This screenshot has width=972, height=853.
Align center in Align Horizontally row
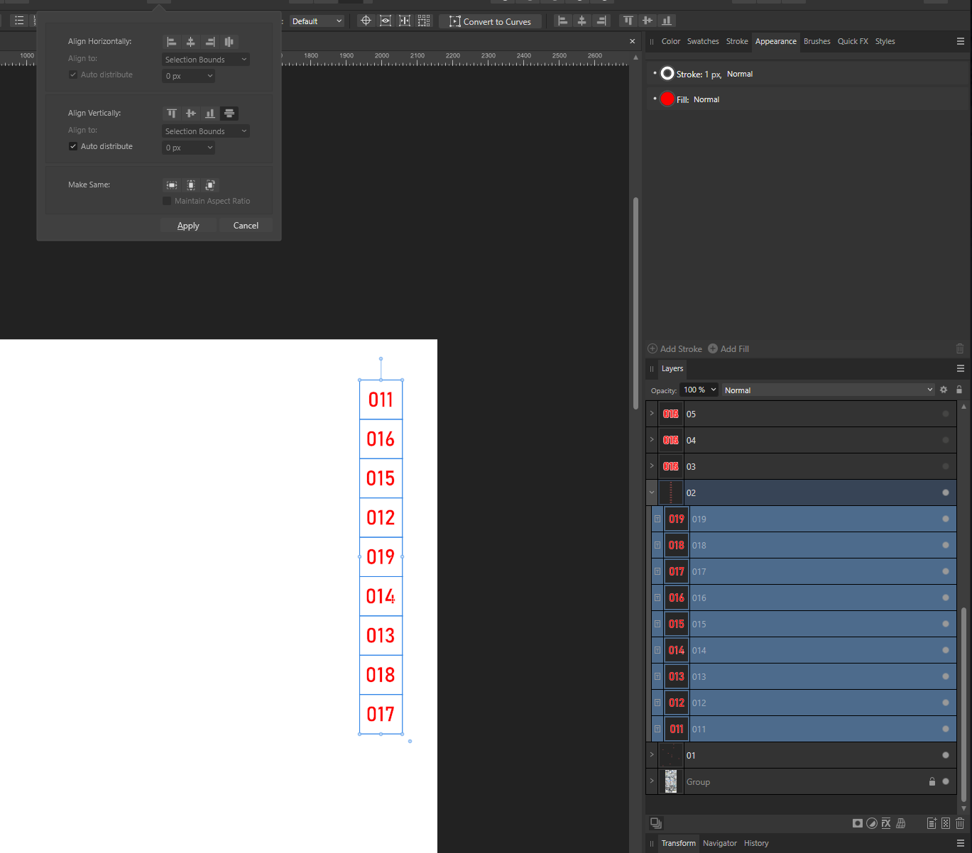pos(191,42)
